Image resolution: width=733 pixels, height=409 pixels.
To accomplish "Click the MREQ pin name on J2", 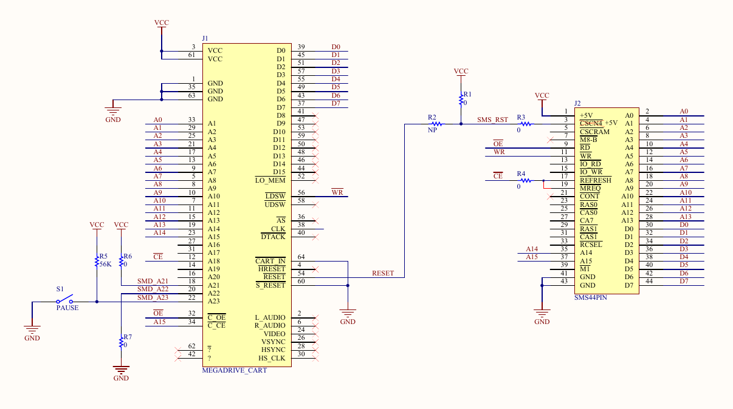I will click(x=590, y=188).
